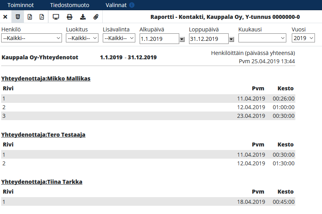The width and height of the screenshot is (322, 214).
Task: Click the 00:26:00 duration value
Action: coord(284,99)
